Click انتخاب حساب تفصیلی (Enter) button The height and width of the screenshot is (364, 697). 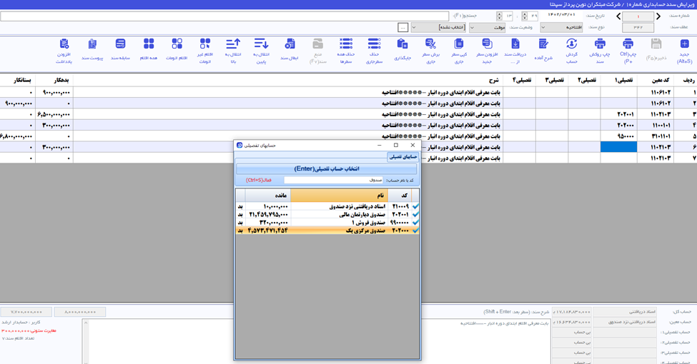327,168
